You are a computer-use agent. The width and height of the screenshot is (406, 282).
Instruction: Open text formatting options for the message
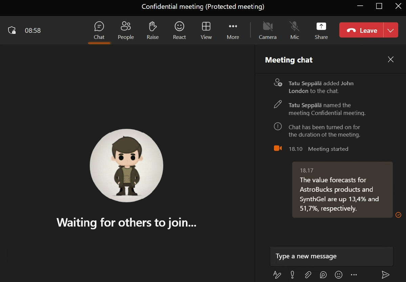point(277,275)
